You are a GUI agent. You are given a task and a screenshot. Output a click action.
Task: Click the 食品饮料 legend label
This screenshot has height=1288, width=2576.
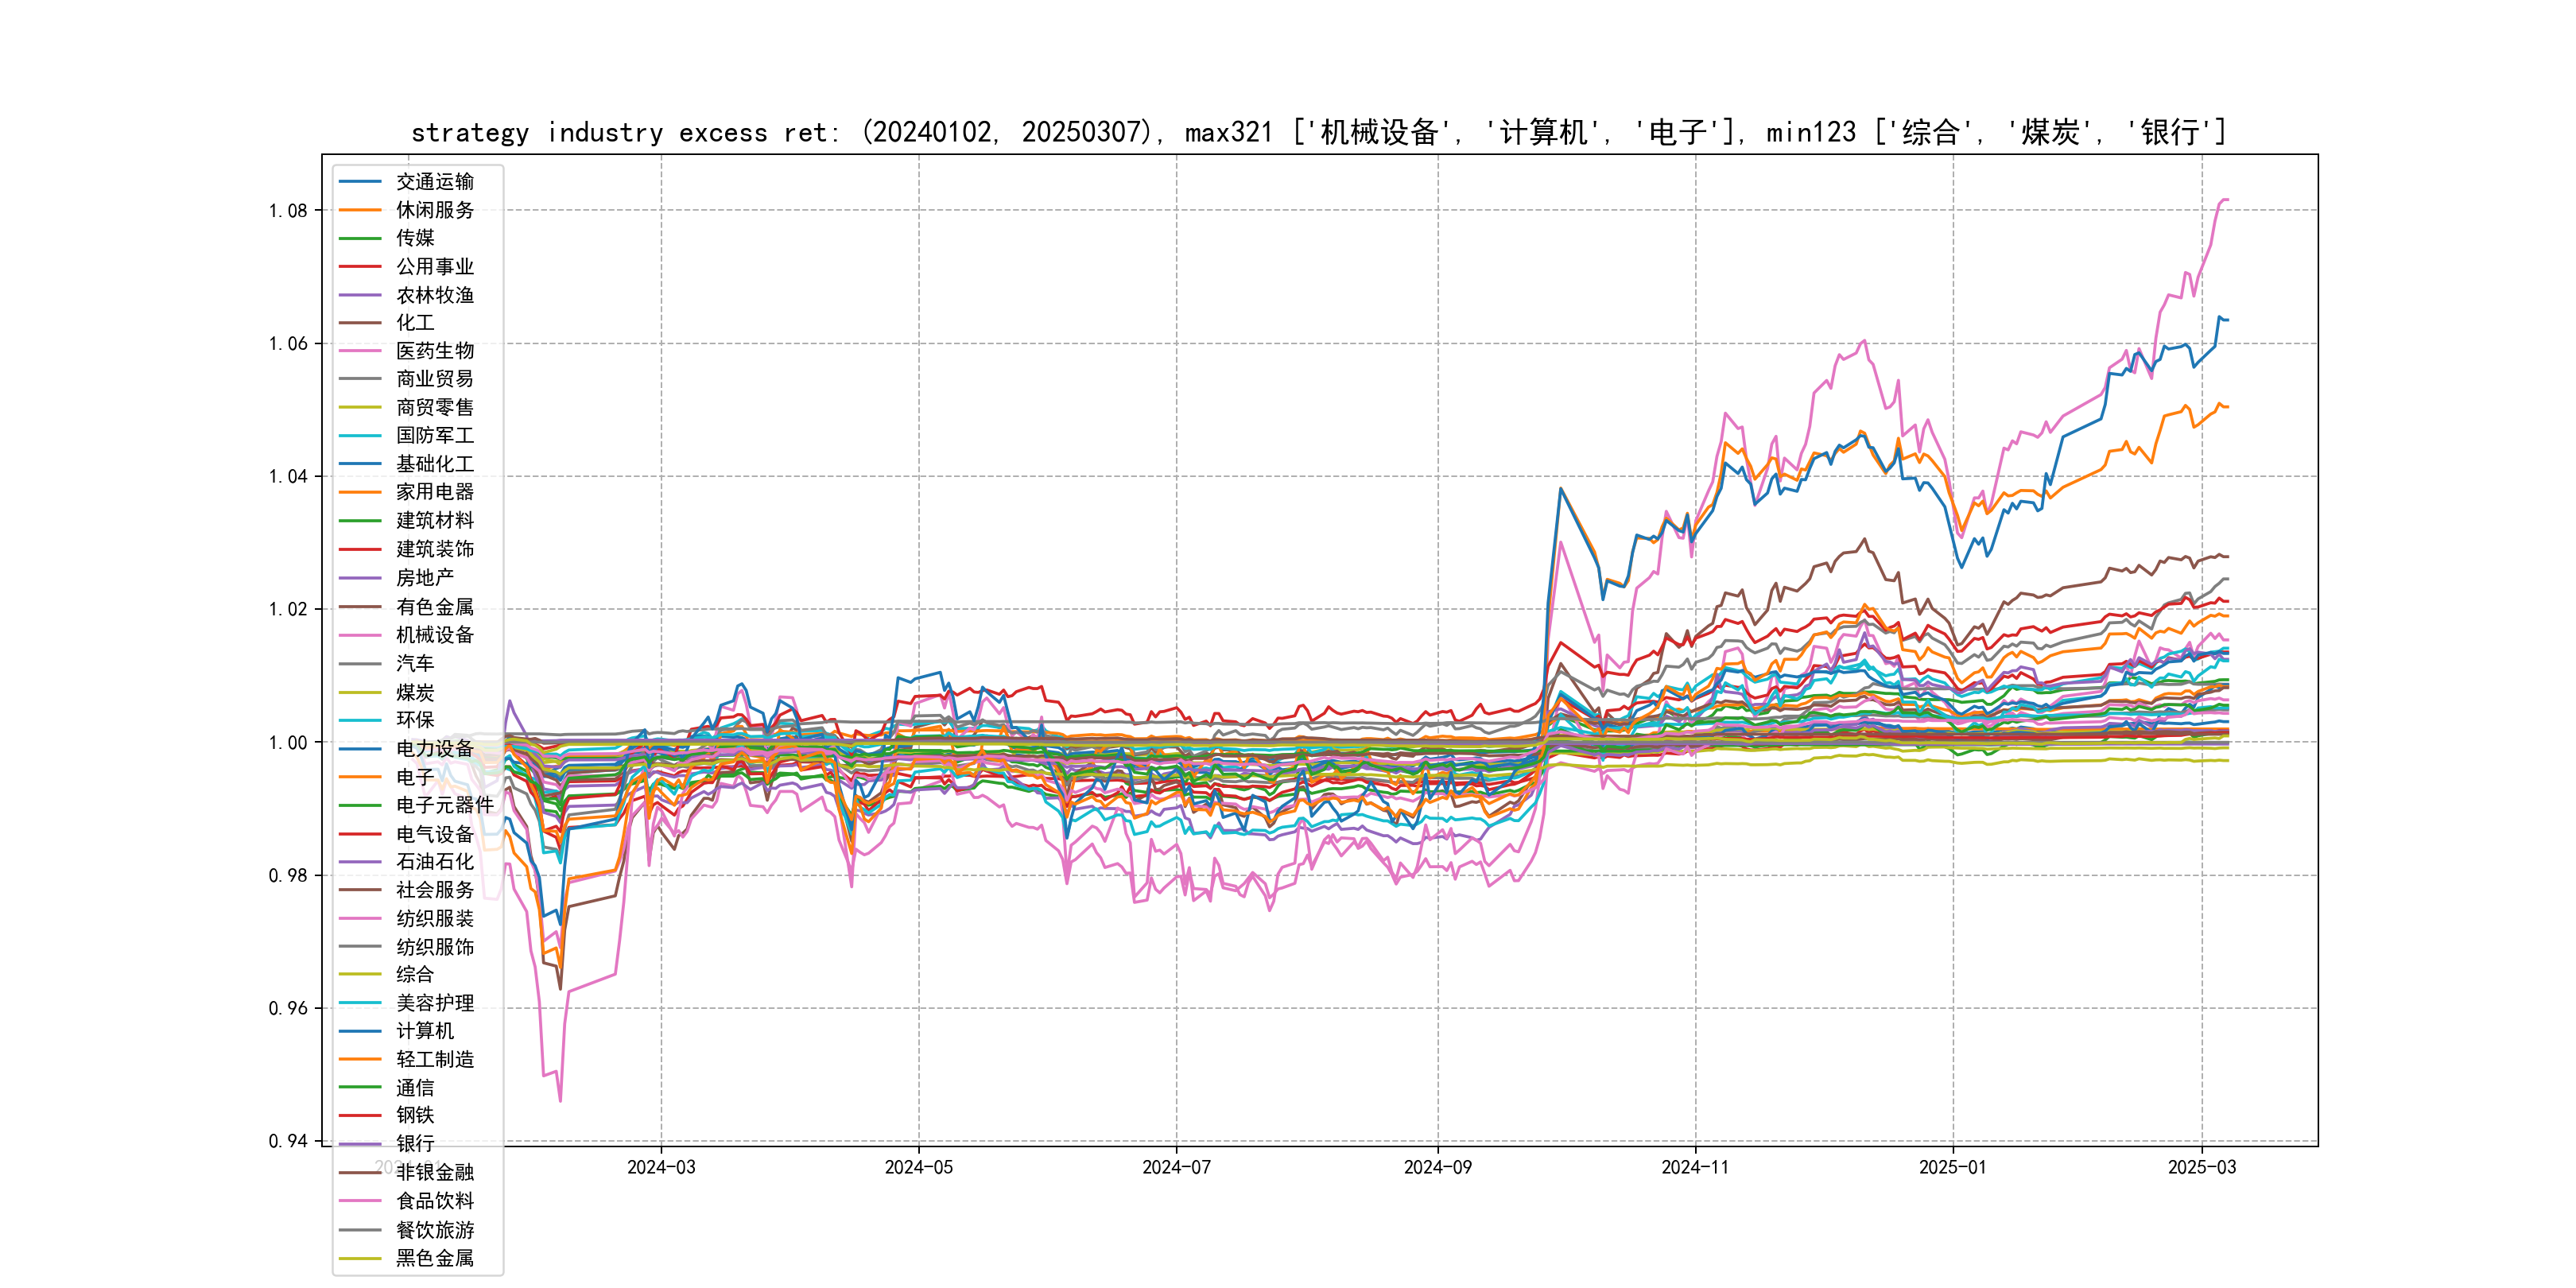coord(434,1201)
